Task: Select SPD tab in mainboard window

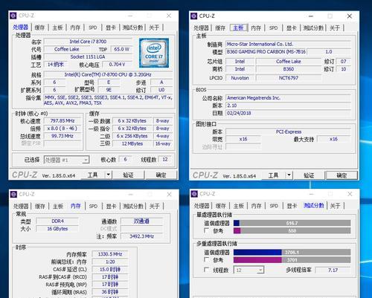Action: (273, 28)
